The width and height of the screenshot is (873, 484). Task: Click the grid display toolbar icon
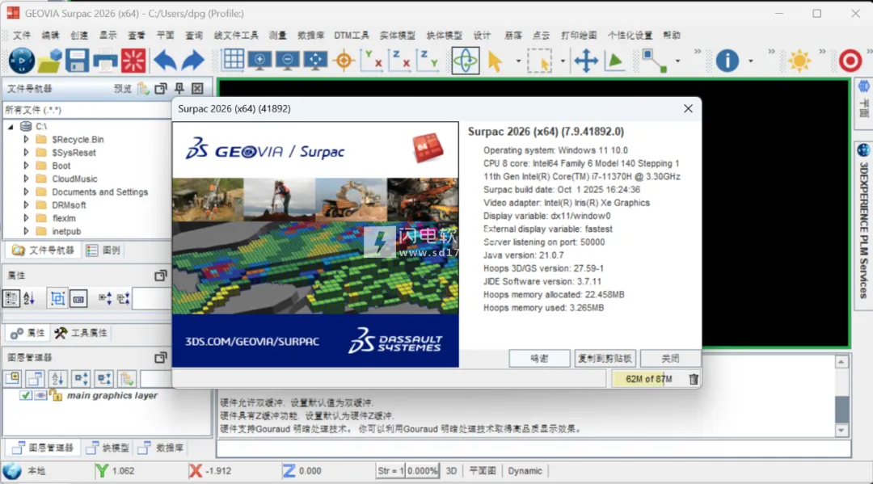click(234, 60)
